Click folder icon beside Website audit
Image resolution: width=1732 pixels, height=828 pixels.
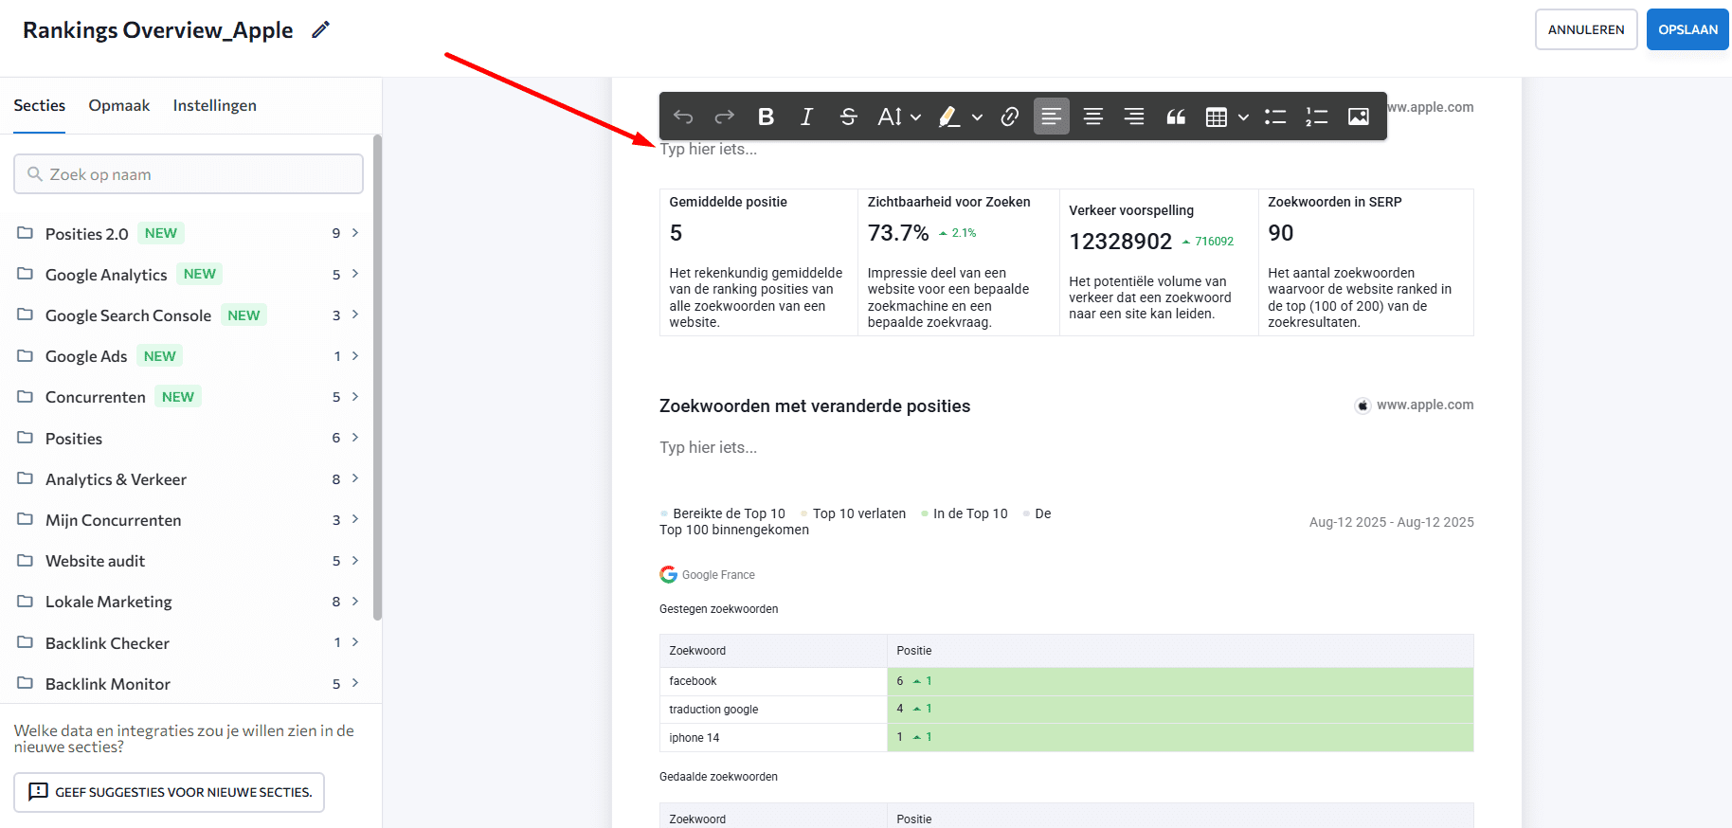tap(26, 561)
